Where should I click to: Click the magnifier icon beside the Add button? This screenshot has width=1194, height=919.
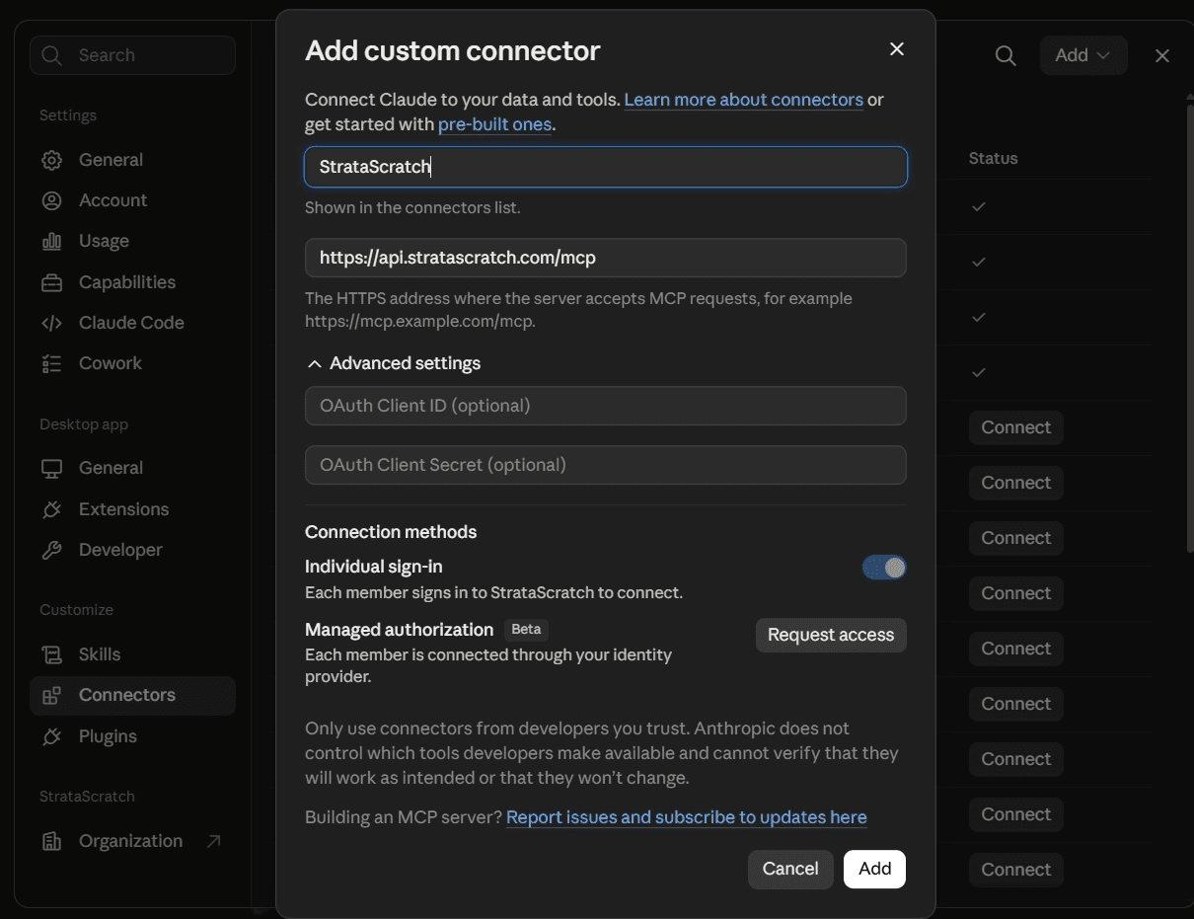[x=1006, y=56]
